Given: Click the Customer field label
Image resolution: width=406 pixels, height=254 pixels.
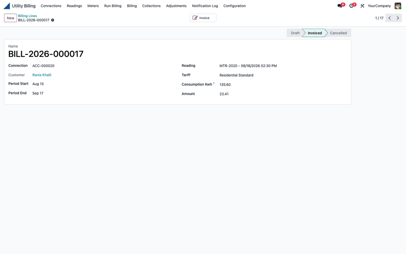Looking at the screenshot, I should pos(17,75).
